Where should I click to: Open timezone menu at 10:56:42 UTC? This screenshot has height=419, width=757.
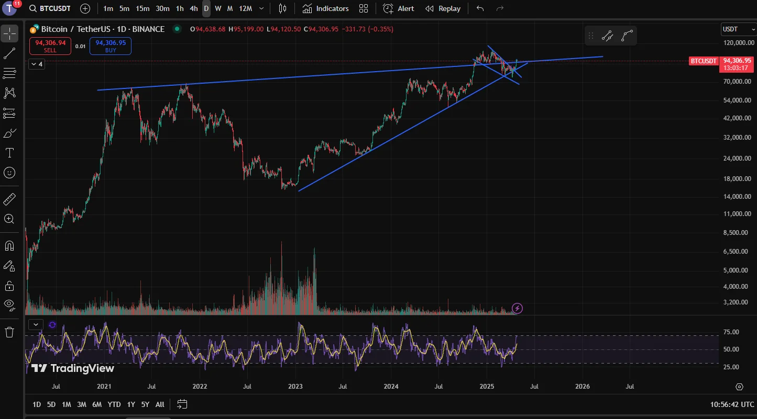click(733, 404)
